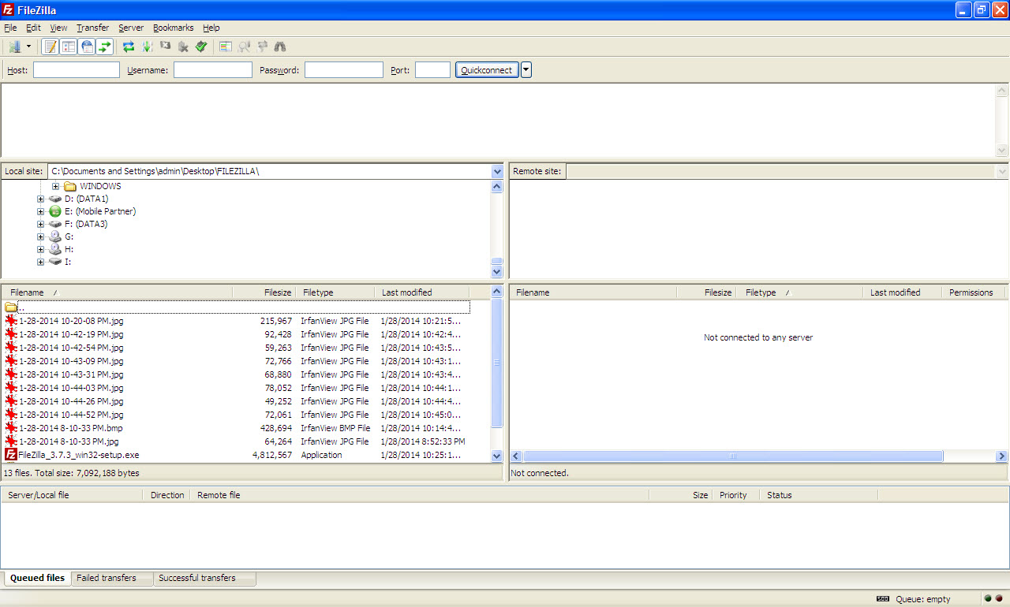Open the Quickconnect history dropdown arrow
This screenshot has height=607, width=1010.
pos(526,70)
